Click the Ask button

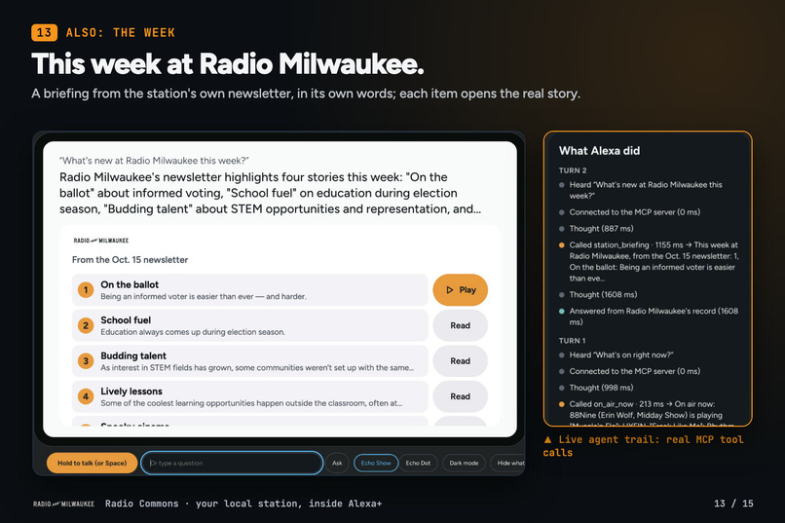[x=337, y=463]
